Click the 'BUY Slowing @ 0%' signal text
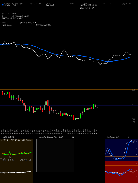The image size is (138, 183). tap(43, 25)
